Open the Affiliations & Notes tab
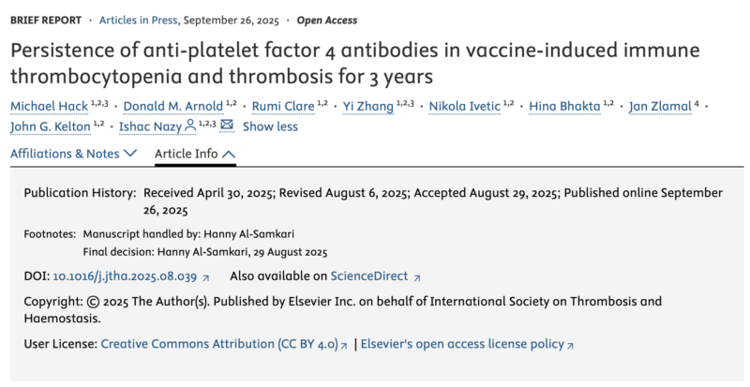 pos(65,153)
